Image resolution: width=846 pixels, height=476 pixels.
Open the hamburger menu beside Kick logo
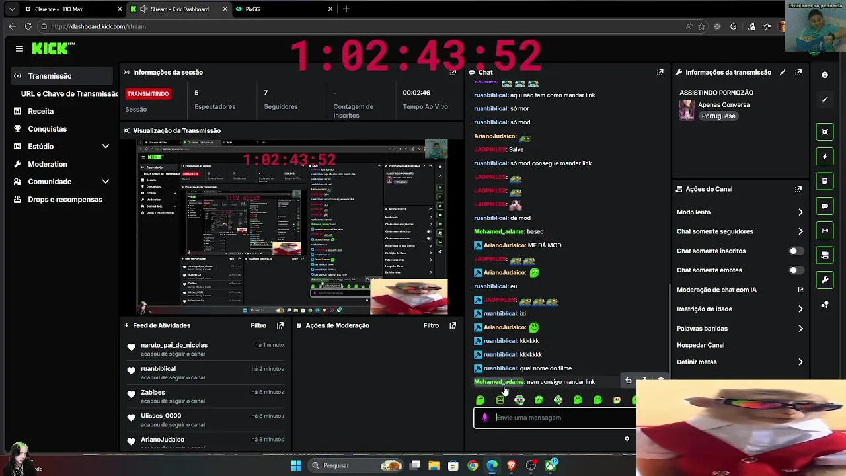19,48
